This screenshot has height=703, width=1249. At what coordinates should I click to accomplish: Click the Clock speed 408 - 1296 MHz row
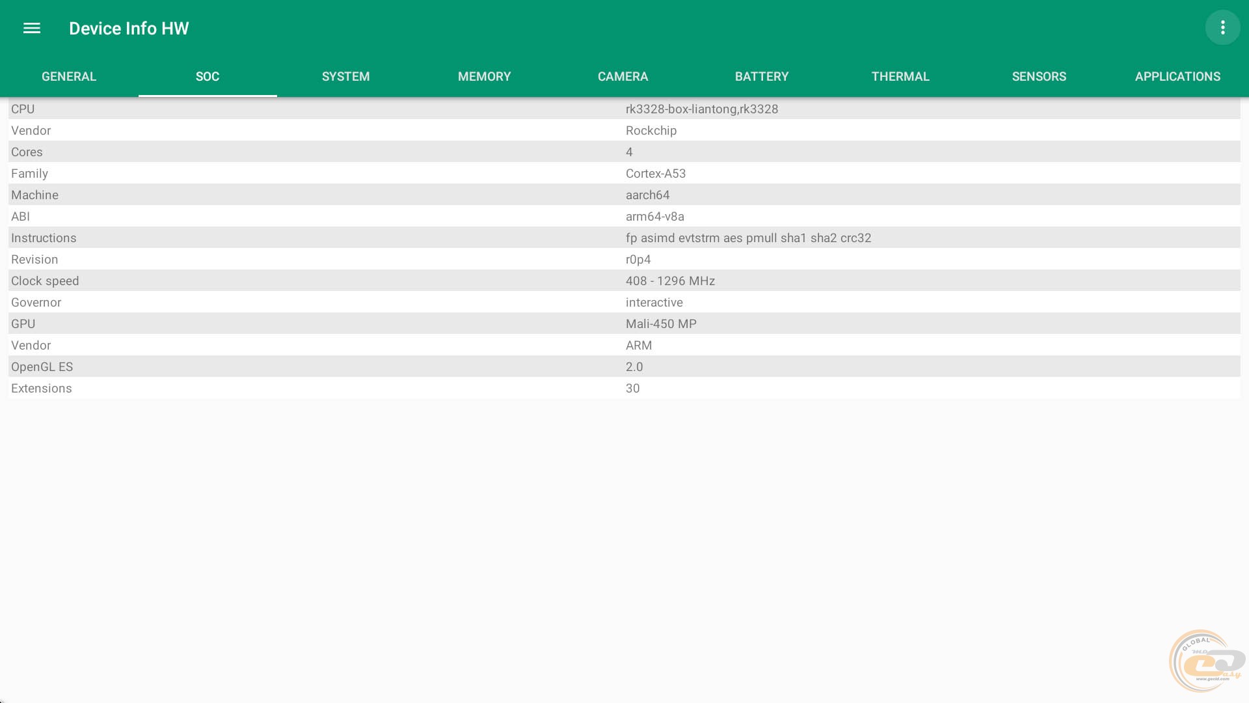624,281
